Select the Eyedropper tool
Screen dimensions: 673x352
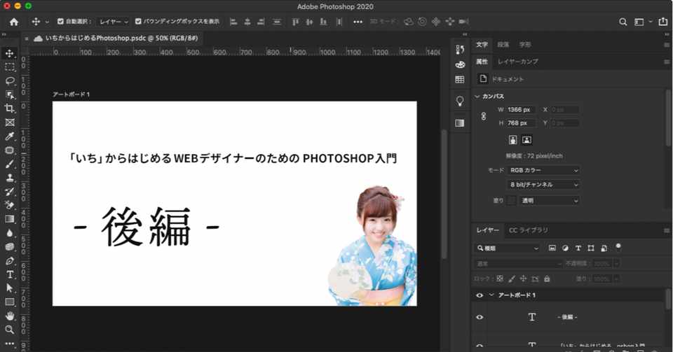coord(9,136)
